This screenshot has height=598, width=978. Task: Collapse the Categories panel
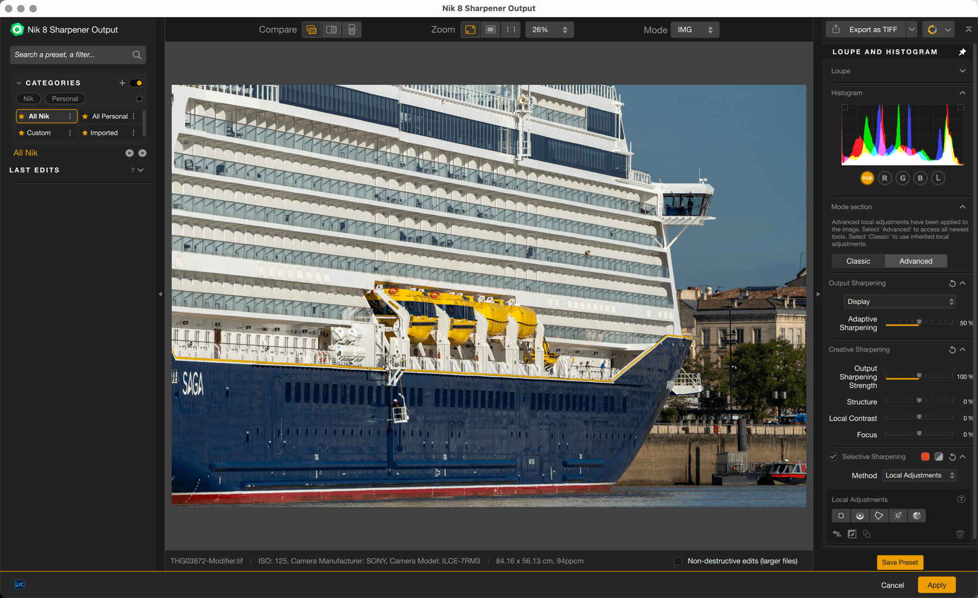coord(19,83)
